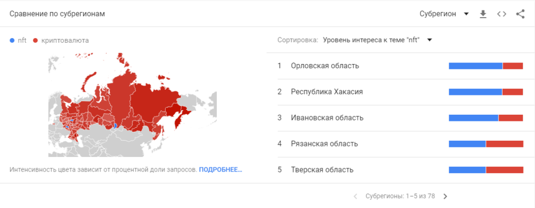Open the ПОДРОБНЕЕ link

coord(220,169)
